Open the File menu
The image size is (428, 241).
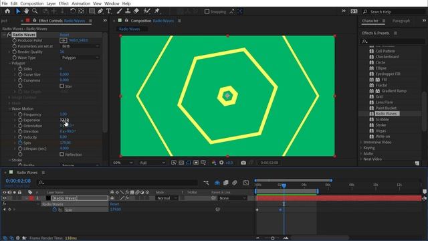5,3
